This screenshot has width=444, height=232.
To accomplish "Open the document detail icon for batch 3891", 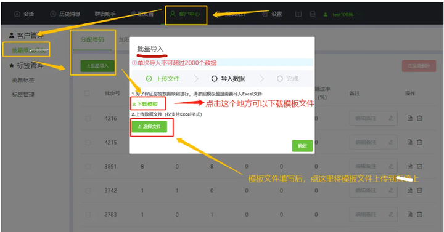I will point(409,166).
